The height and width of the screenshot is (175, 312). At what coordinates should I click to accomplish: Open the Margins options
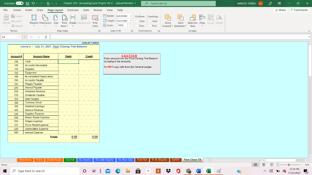[34, 21]
